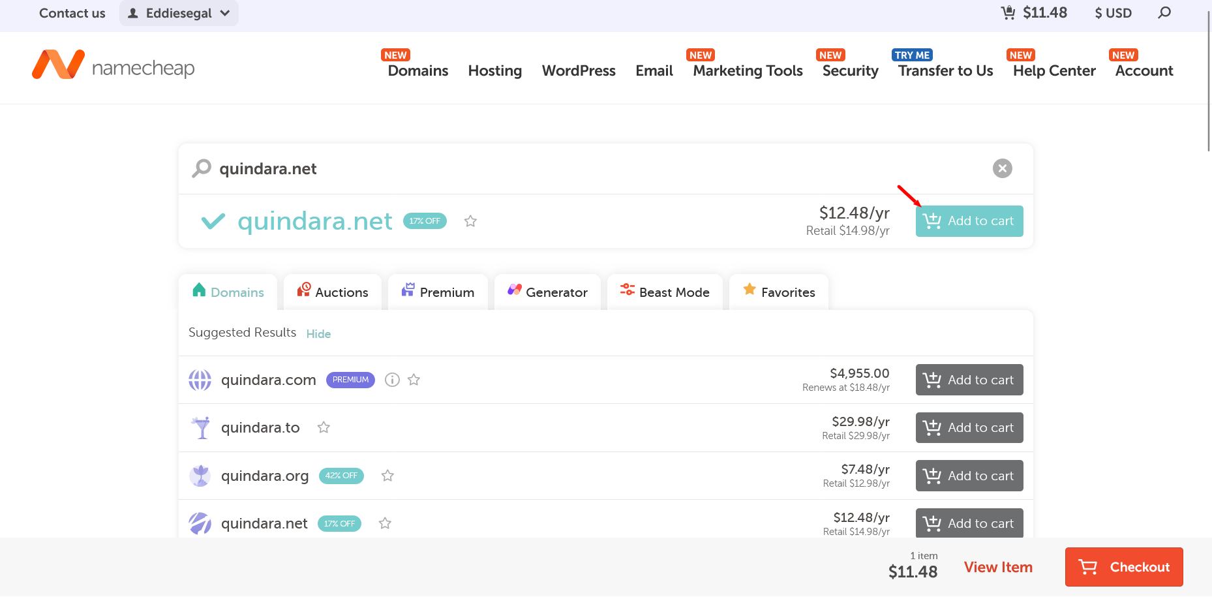Open the Hosting navigation menu
Viewport: 1212px width, 597px height.
point(495,70)
